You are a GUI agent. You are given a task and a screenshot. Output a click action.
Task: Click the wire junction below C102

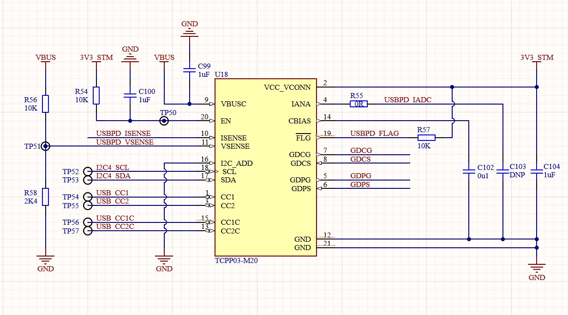coord(469,239)
